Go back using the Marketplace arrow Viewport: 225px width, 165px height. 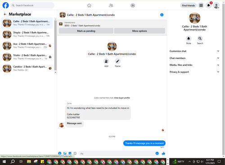5,14
